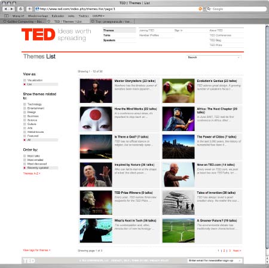Click the TED logo in the header
269x268 pixels.
(x=38, y=35)
